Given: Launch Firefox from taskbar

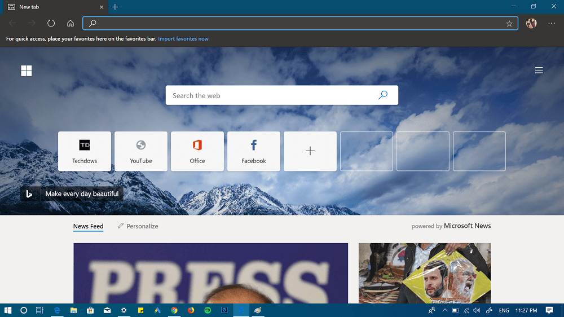Looking at the screenshot, I should [x=191, y=310].
